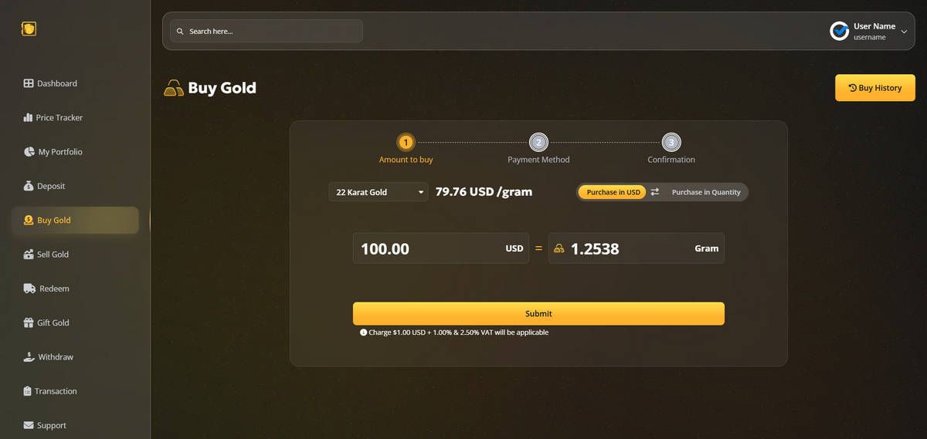Screen dimensions: 927x439
Task: Click the Redeem truck icon
Action: click(29, 289)
